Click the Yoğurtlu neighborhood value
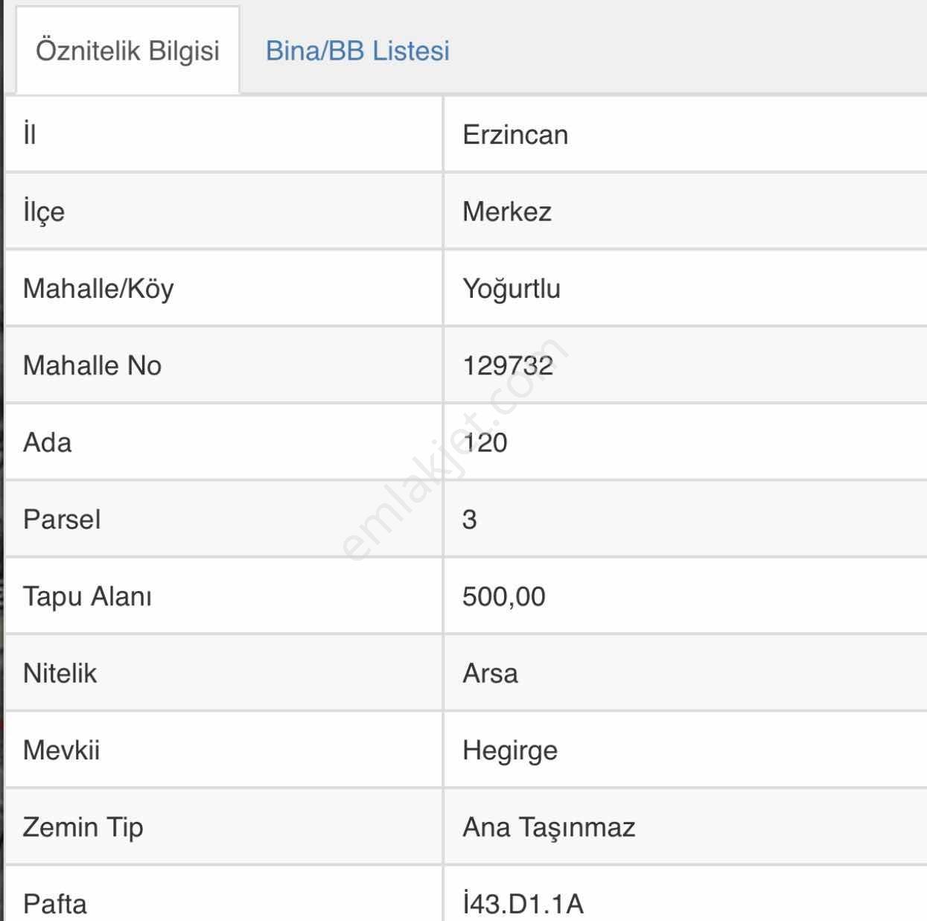This screenshot has width=927, height=921. pyautogui.click(x=512, y=289)
